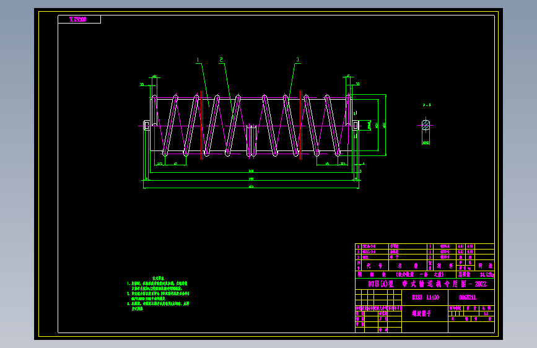
Task: Click part callout number 2 above the roller
Action: coord(221,59)
